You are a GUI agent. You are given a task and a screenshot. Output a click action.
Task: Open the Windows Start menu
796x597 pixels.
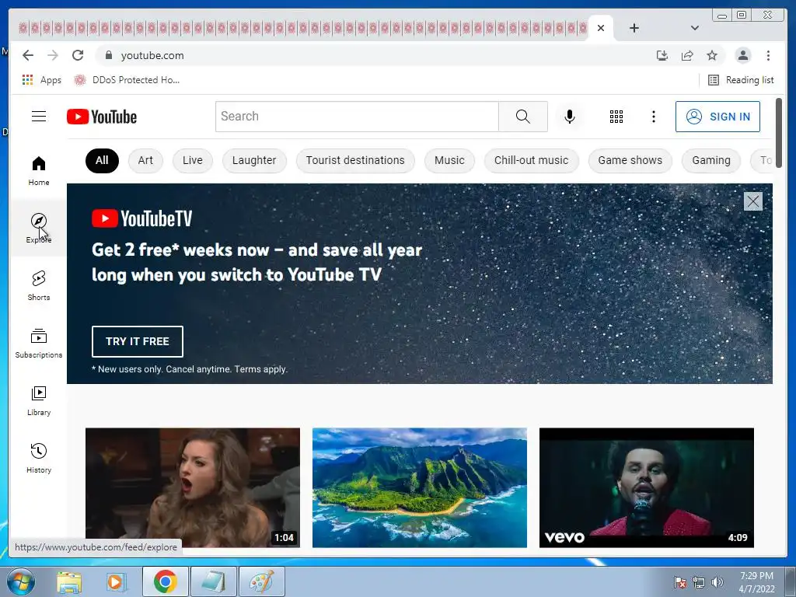click(x=21, y=581)
